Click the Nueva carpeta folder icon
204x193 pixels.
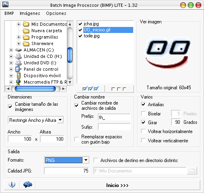26,31
